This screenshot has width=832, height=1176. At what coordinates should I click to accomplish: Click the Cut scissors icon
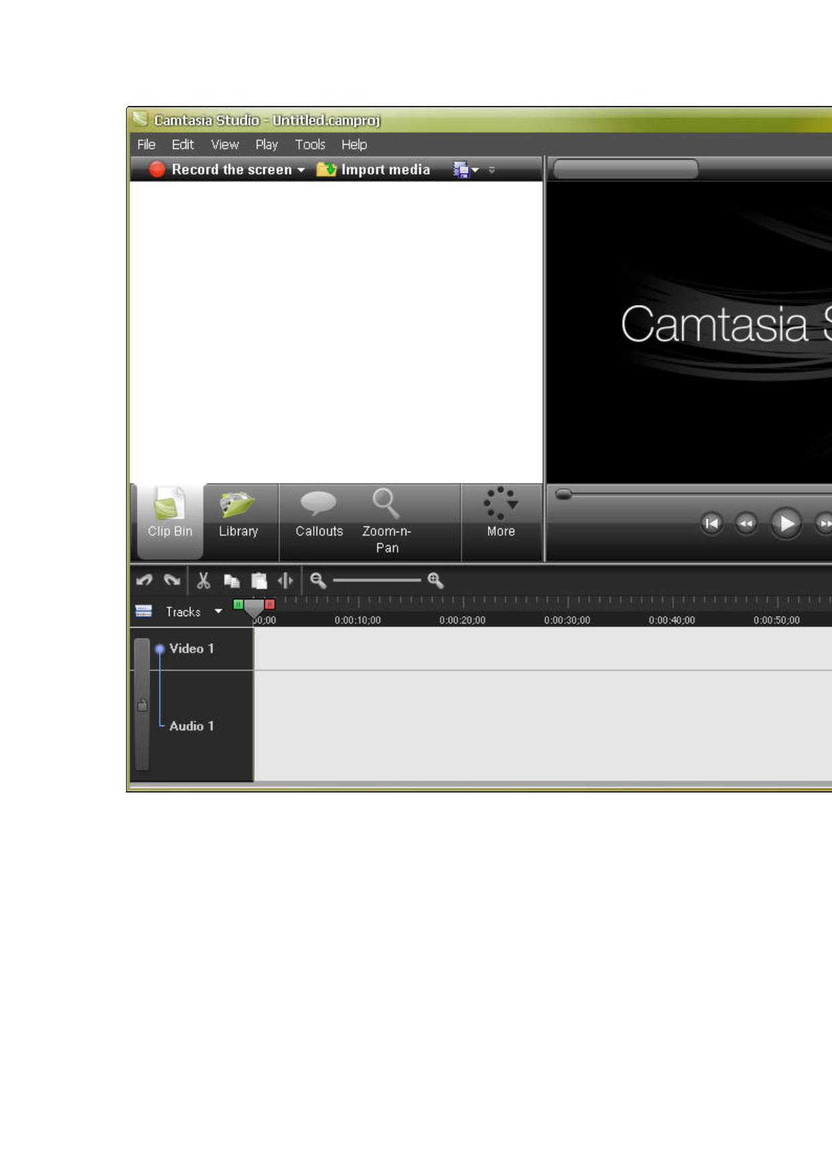click(204, 581)
